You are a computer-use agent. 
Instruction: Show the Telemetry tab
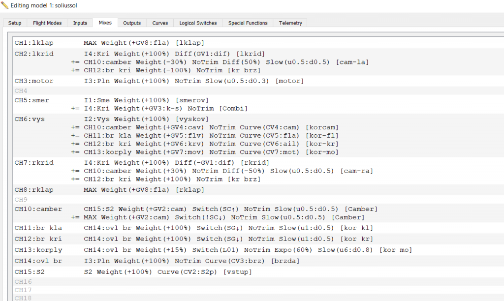(x=290, y=23)
